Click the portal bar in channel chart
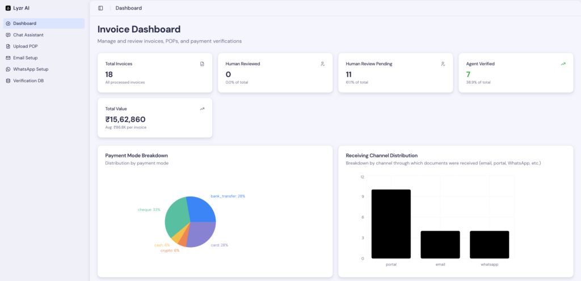The image size is (581, 281). tap(391, 224)
